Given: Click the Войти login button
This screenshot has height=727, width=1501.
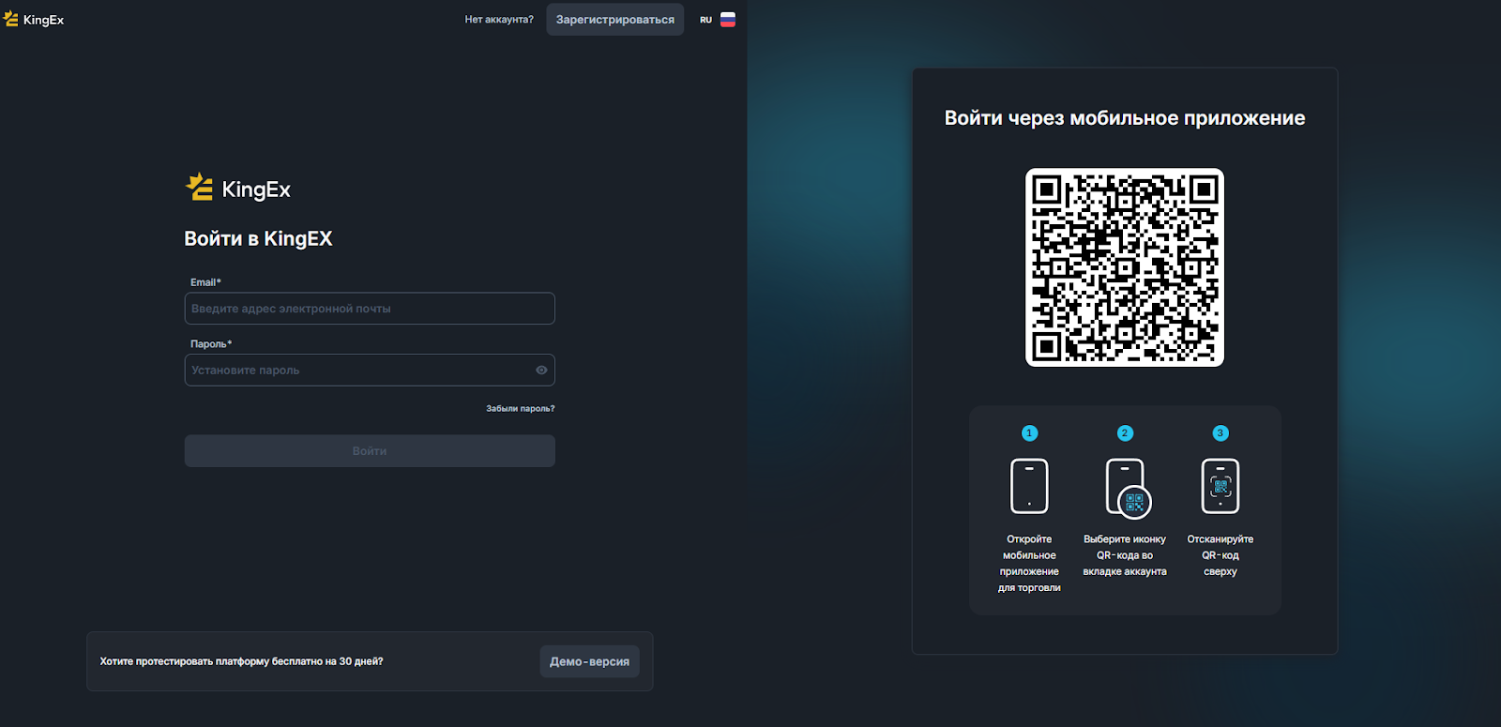Looking at the screenshot, I should coord(370,451).
